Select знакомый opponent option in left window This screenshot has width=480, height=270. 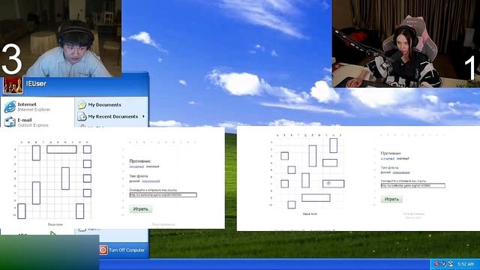tap(152, 166)
